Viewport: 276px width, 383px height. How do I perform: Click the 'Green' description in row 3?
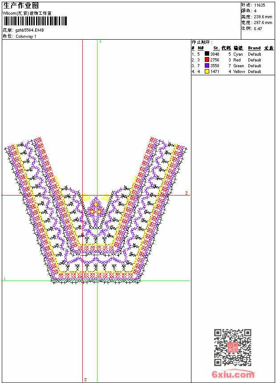[x=239, y=66]
